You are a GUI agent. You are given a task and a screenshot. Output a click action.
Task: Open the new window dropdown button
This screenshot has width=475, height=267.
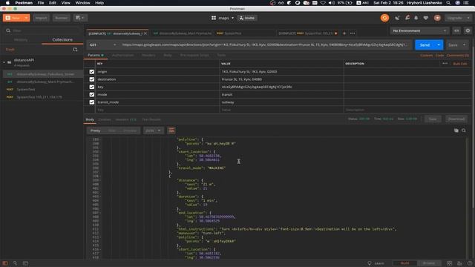pos(80,18)
